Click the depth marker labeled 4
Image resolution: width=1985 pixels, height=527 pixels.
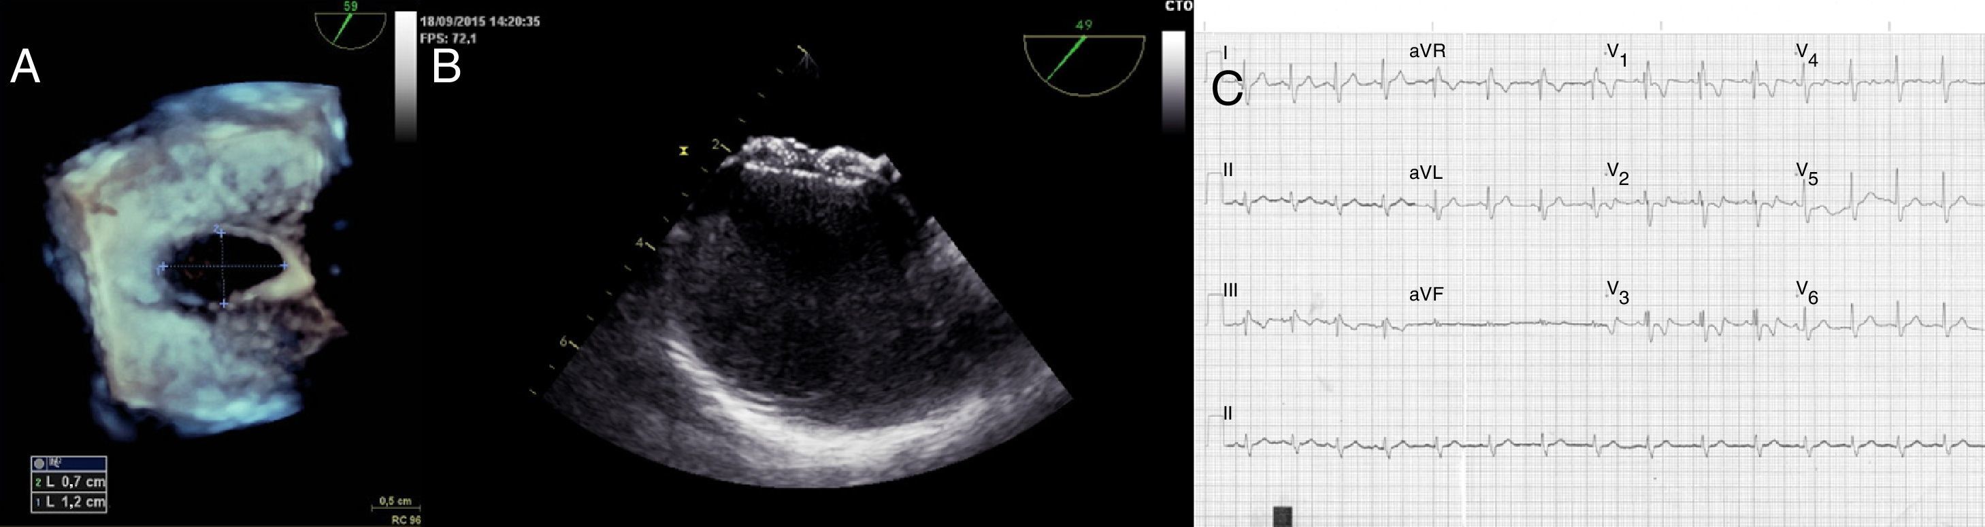[640, 244]
